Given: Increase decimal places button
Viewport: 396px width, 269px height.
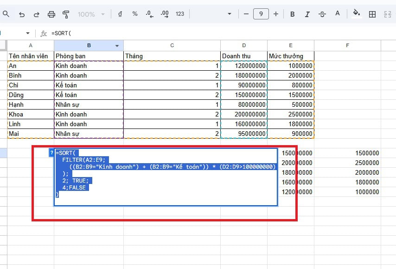Looking at the screenshot, I should coord(165,14).
